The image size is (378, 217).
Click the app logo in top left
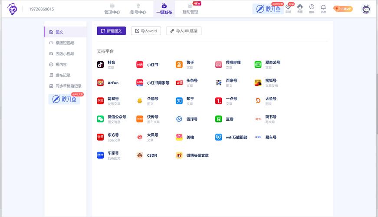point(12,9)
